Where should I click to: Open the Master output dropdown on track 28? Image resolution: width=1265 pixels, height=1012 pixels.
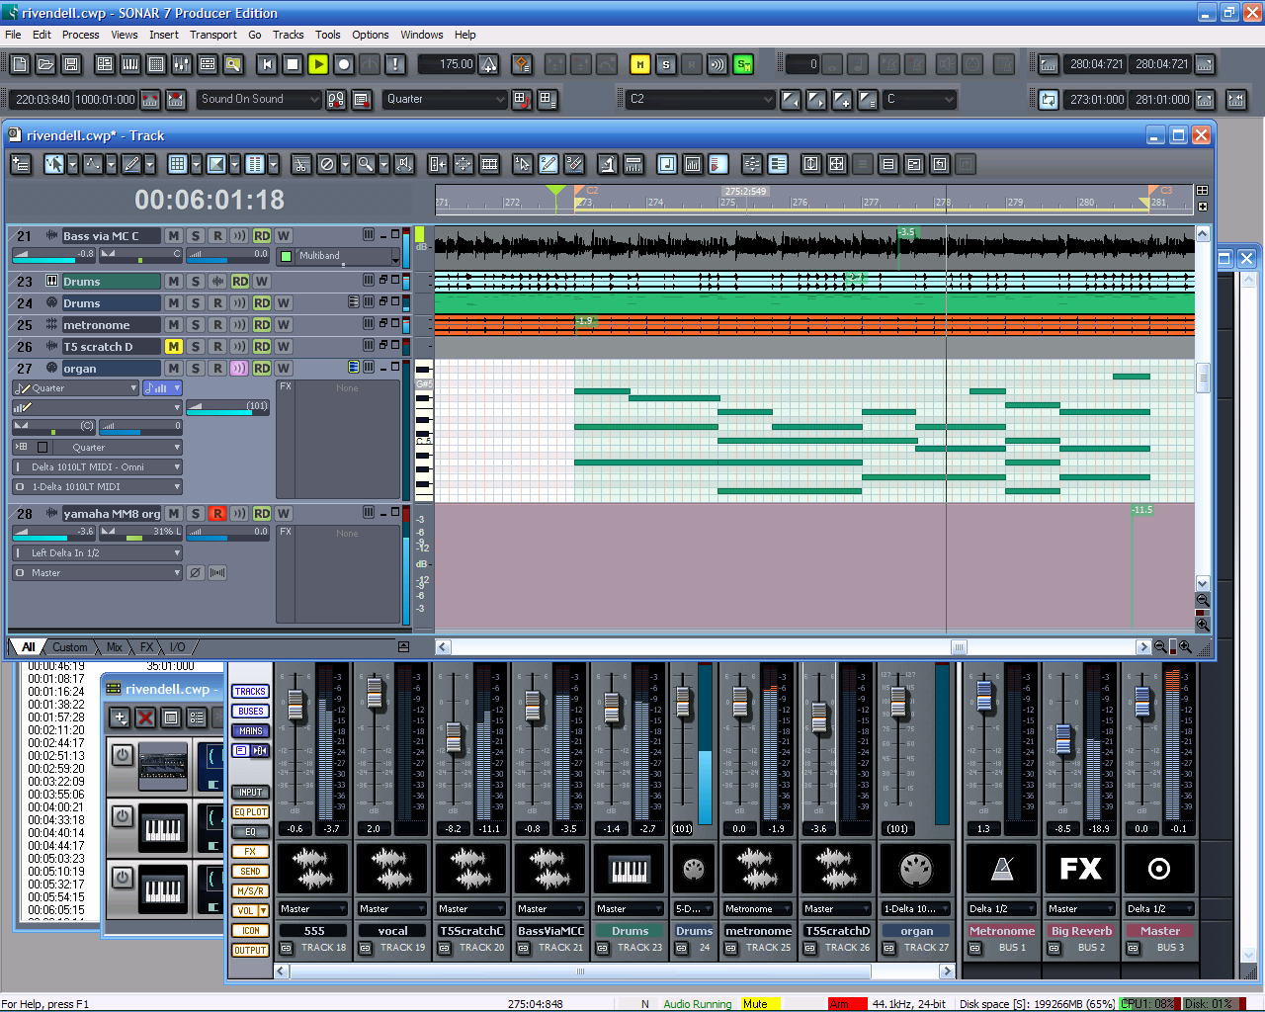pyautogui.click(x=97, y=573)
